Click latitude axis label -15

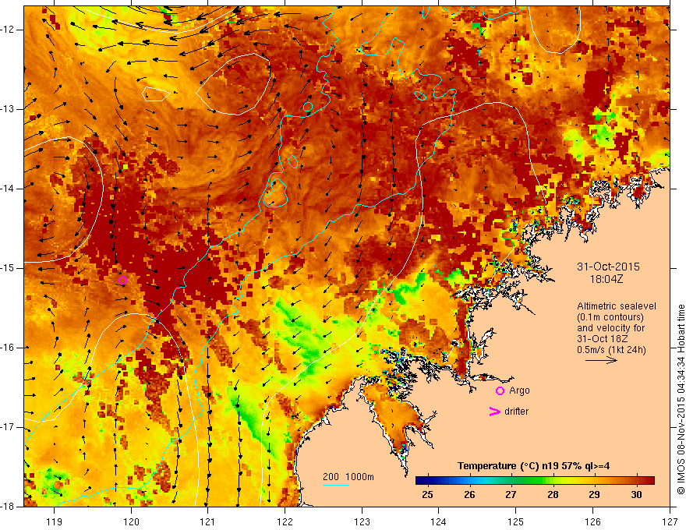8,268
